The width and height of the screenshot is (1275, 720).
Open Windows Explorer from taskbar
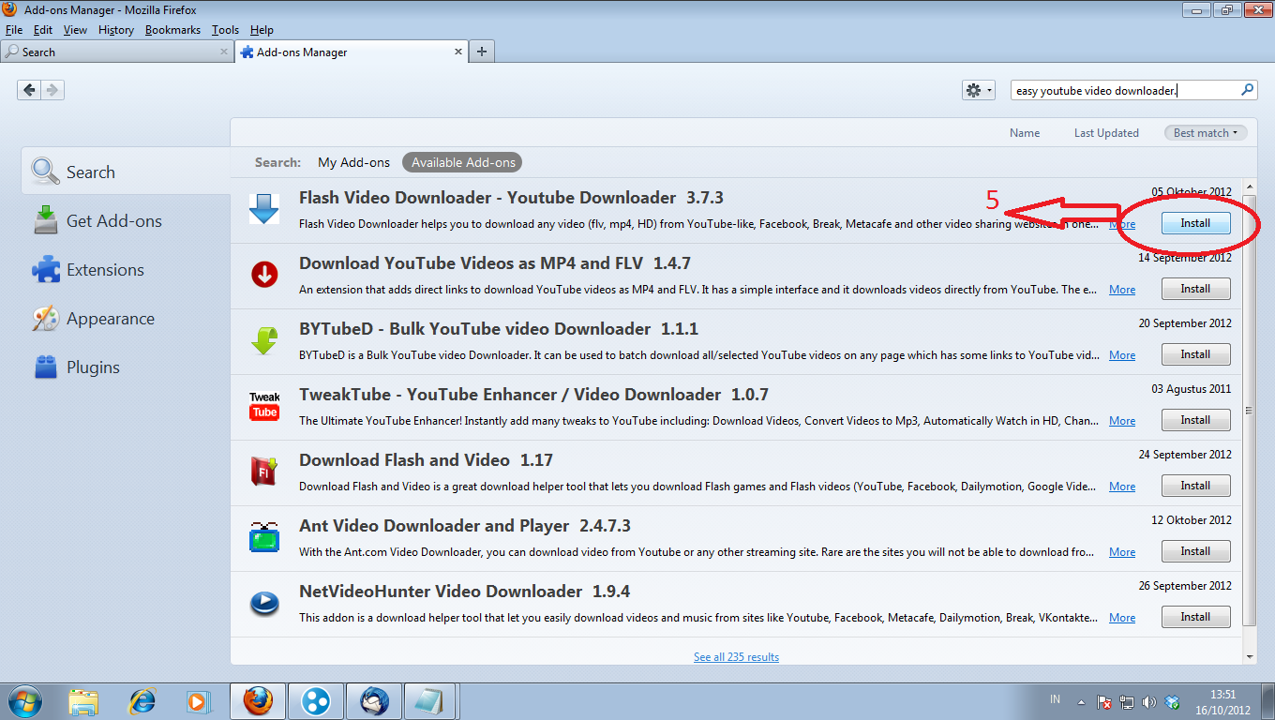(x=84, y=701)
